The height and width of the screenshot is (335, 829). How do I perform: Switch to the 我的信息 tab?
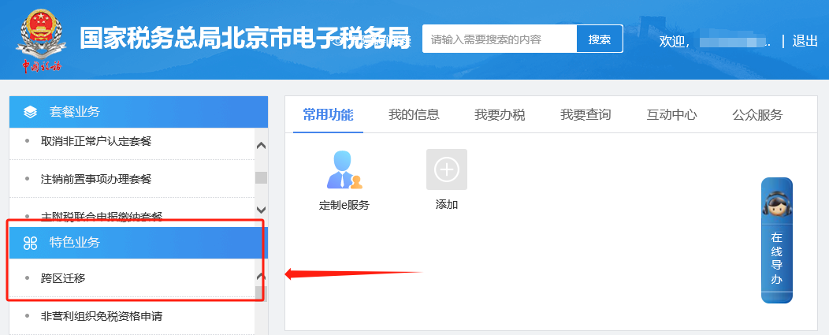[414, 114]
